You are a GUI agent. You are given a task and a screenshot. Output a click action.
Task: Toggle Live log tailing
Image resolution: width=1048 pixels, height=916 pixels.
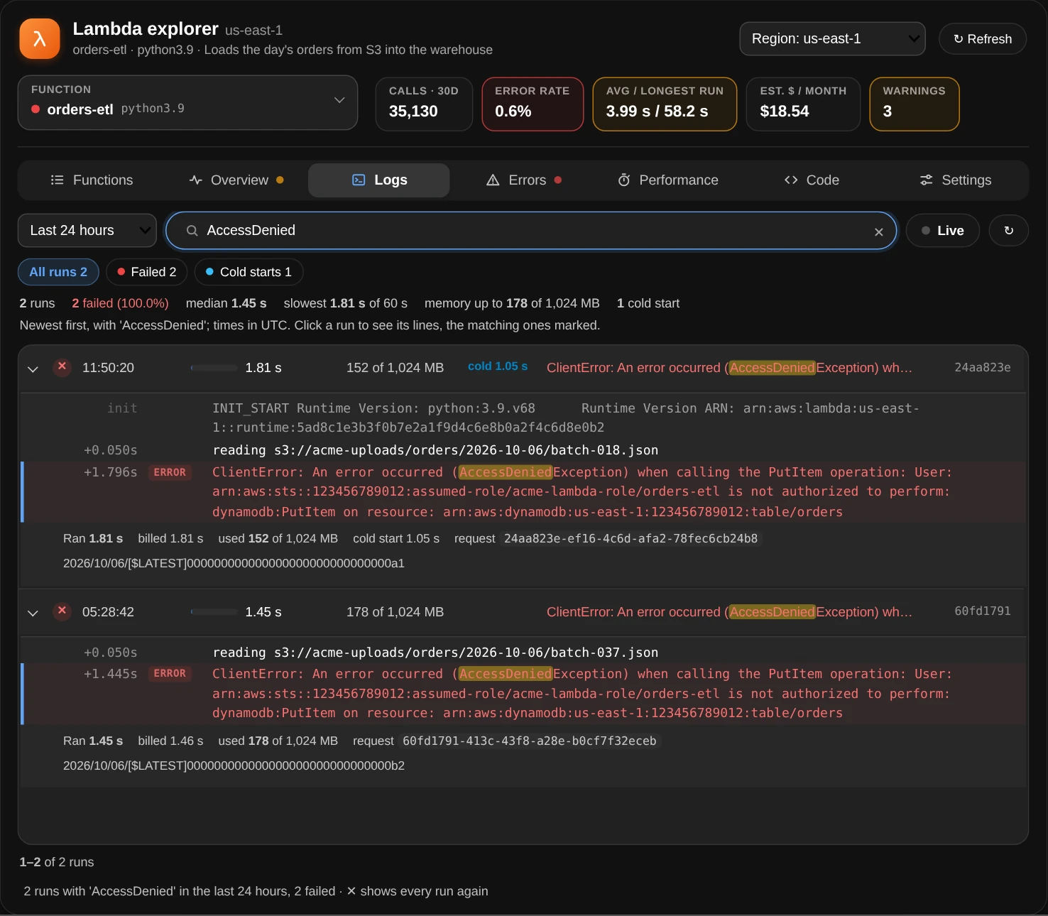click(x=942, y=231)
